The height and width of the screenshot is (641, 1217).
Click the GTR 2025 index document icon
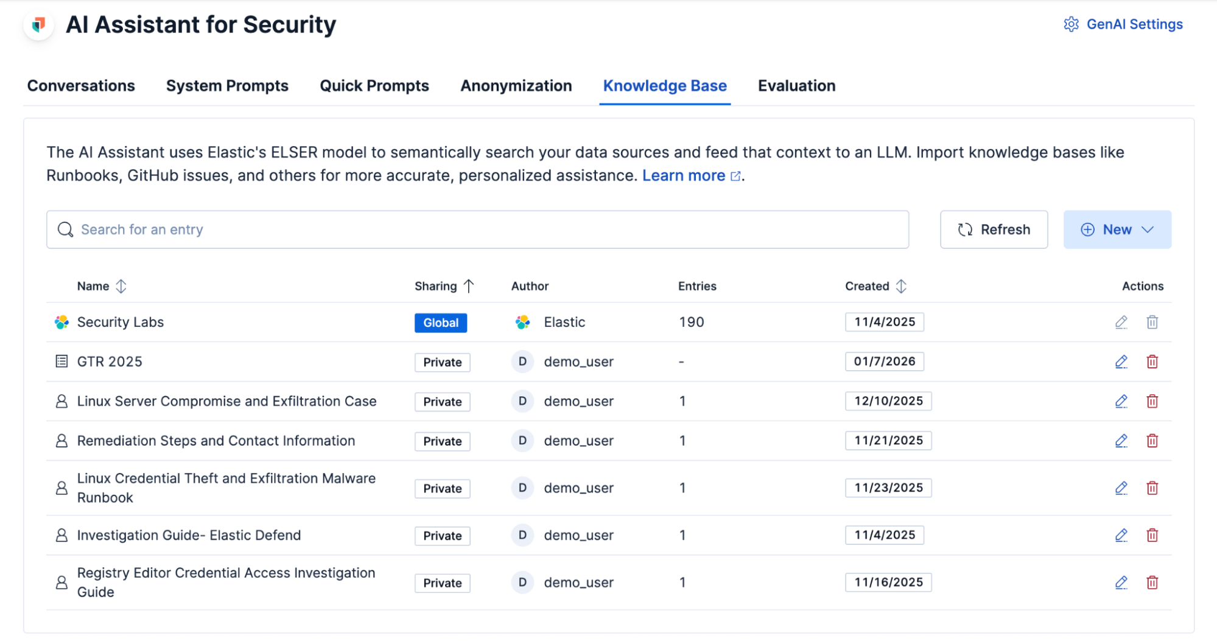[61, 362]
